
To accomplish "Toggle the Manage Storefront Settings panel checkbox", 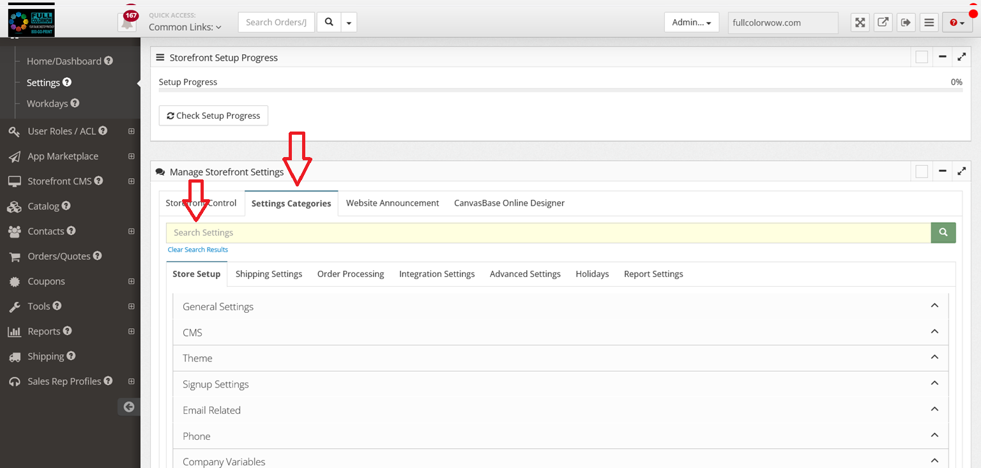I will (922, 172).
